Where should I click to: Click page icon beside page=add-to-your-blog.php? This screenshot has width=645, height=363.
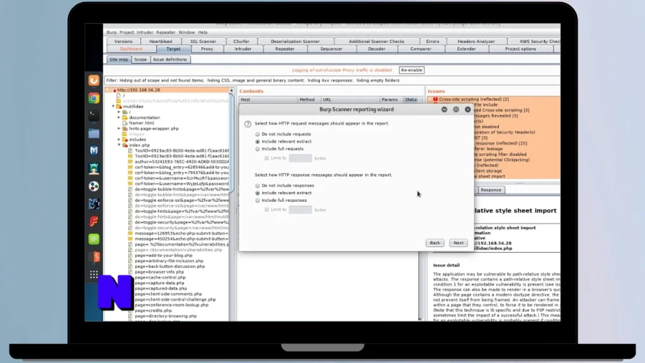[x=130, y=256]
